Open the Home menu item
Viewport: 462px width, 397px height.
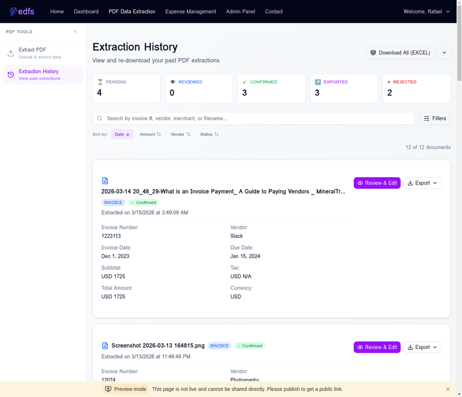point(57,11)
